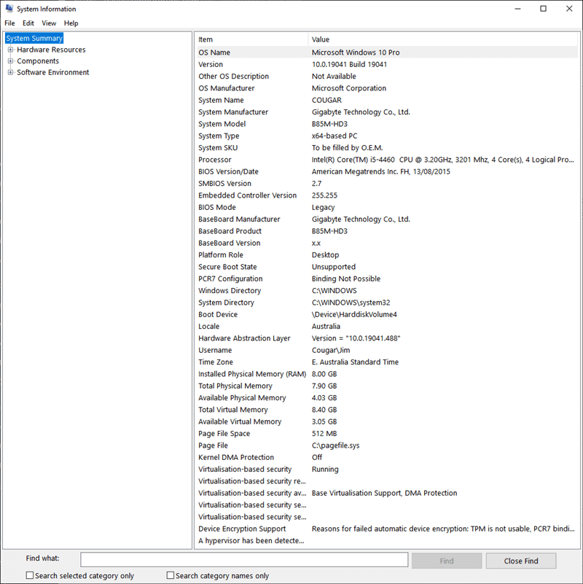The width and height of the screenshot is (583, 584).
Task: Select the SMBIOS Version row
Action: [387, 184]
